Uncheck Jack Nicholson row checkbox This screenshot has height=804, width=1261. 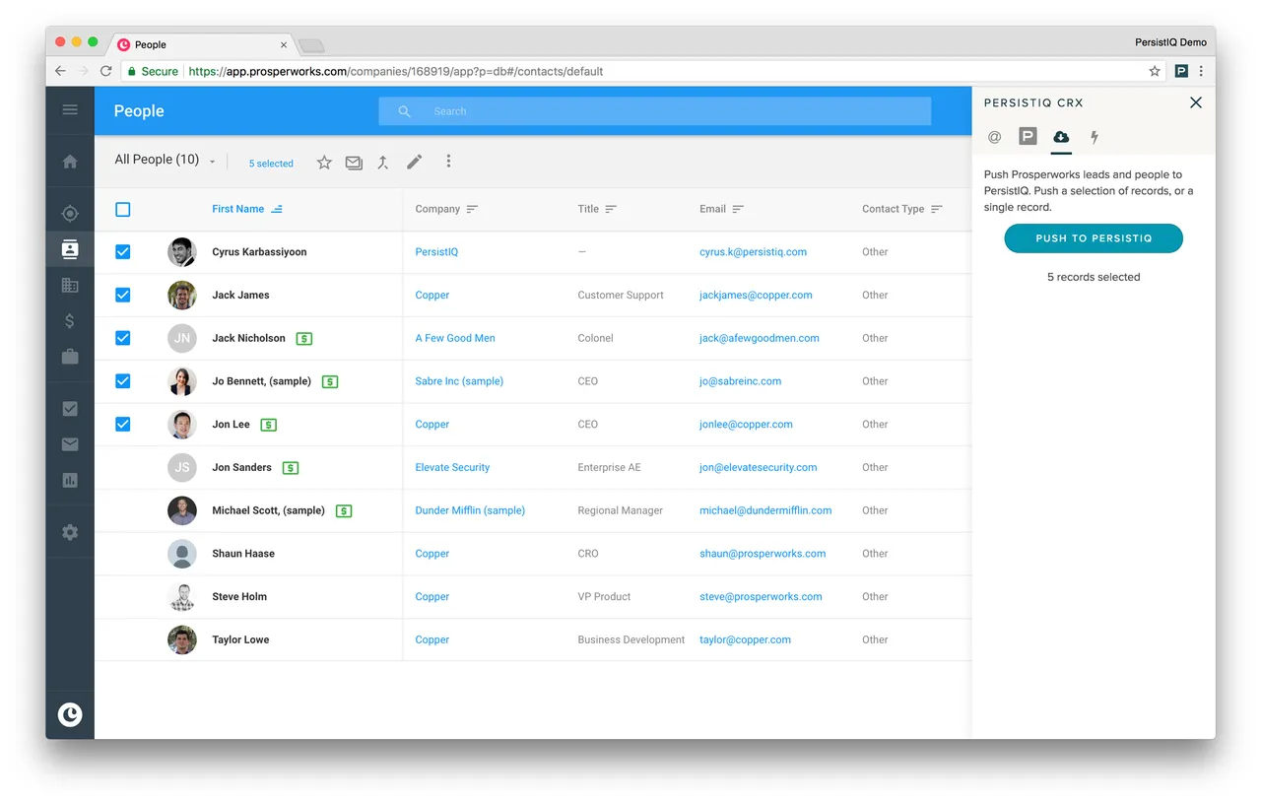pos(122,338)
